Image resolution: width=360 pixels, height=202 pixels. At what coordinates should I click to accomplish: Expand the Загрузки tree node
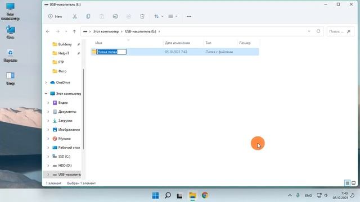(x=48, y=121)
